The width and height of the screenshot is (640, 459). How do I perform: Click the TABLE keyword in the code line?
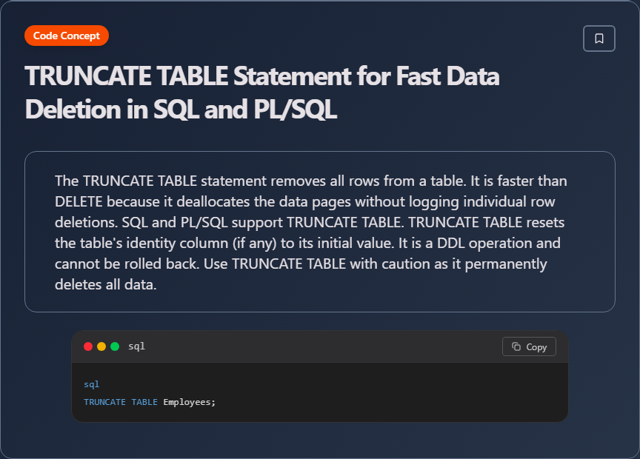(x=144, y=402)
